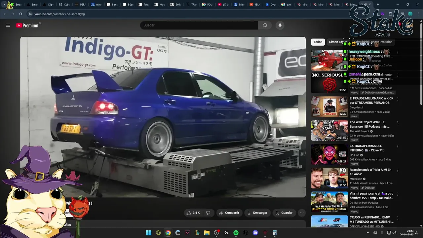
Task: Reload the page in Chrome
Action: point(21,14)
